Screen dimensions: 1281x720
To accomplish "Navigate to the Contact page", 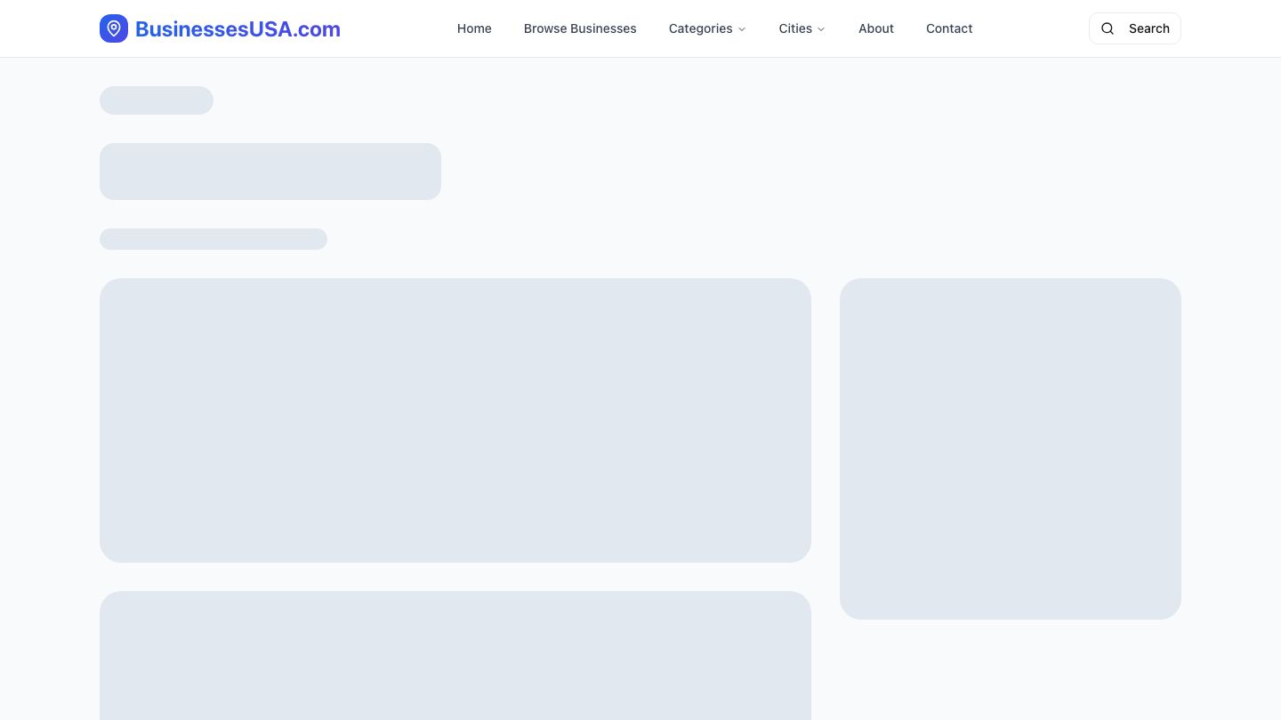I will pos(949,28).
